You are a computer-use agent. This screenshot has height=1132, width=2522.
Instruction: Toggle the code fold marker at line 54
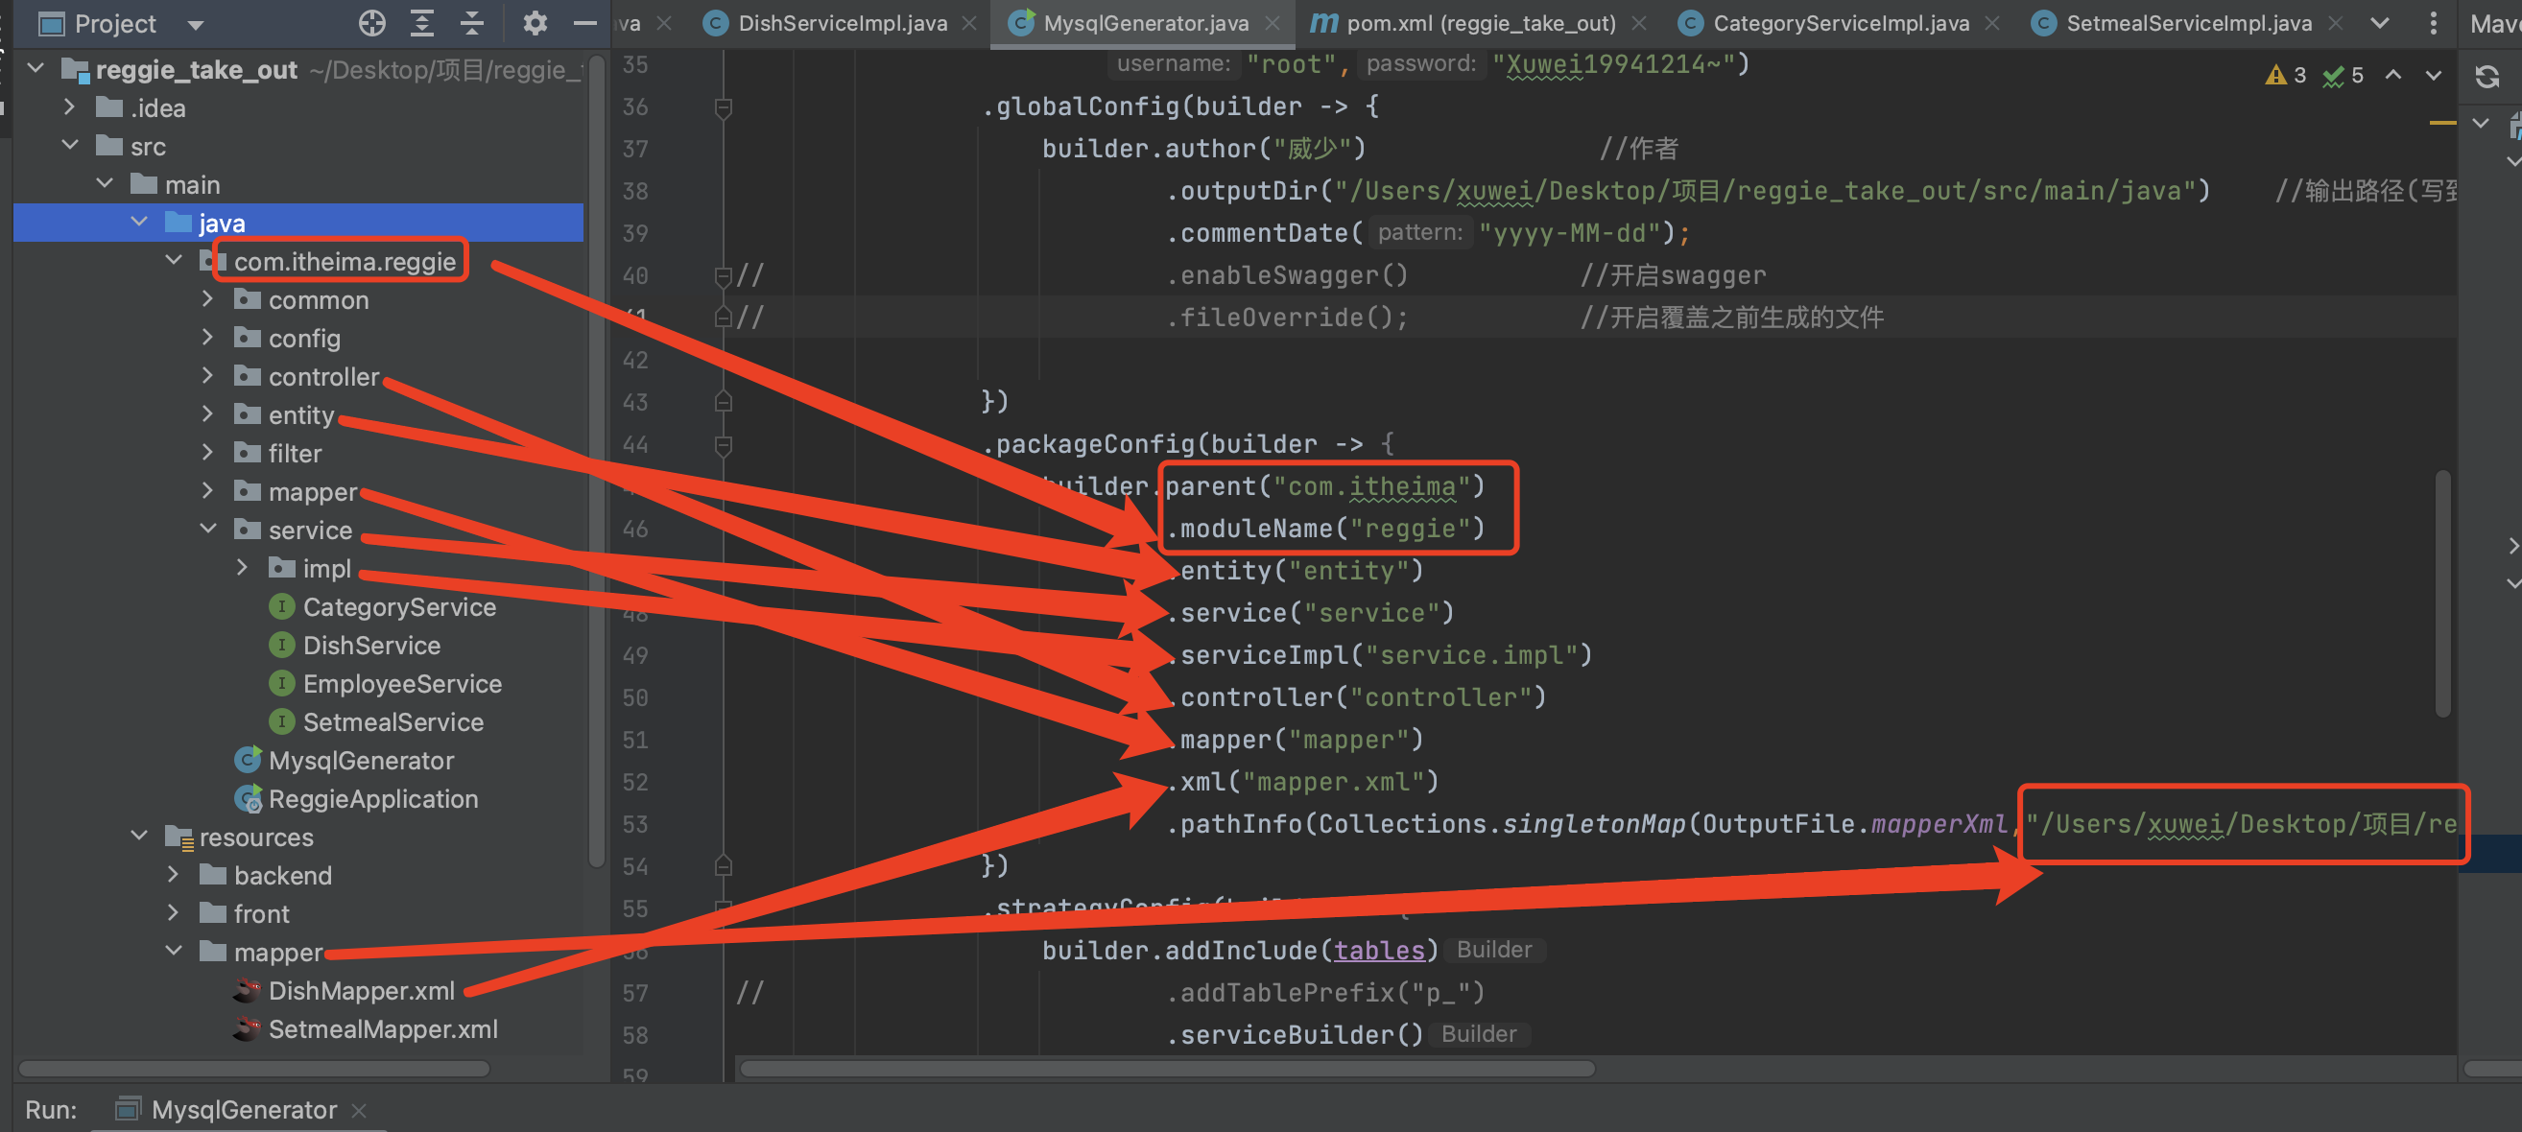(x=724, y=866)
